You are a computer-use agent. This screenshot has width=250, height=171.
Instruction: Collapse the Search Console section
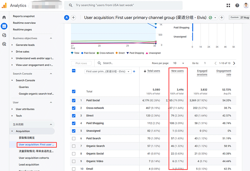point(51,74)
